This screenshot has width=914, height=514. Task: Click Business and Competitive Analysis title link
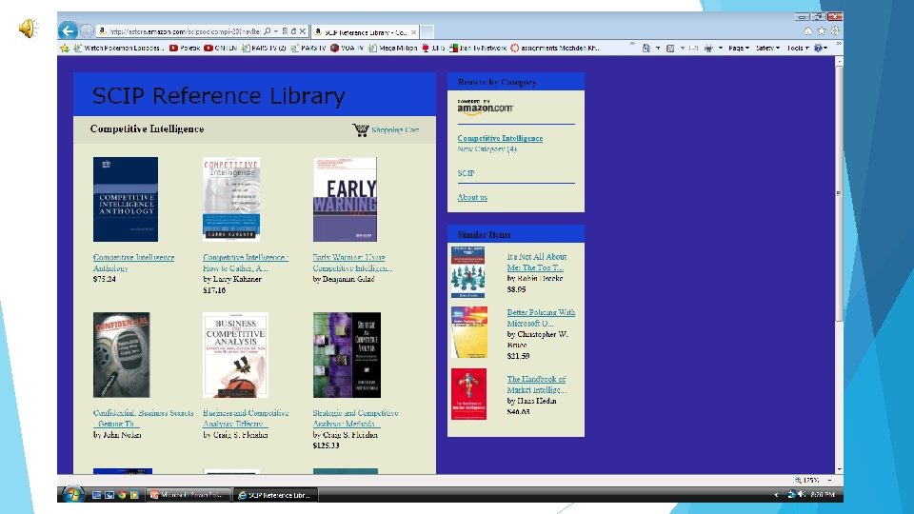coord(246,419)
